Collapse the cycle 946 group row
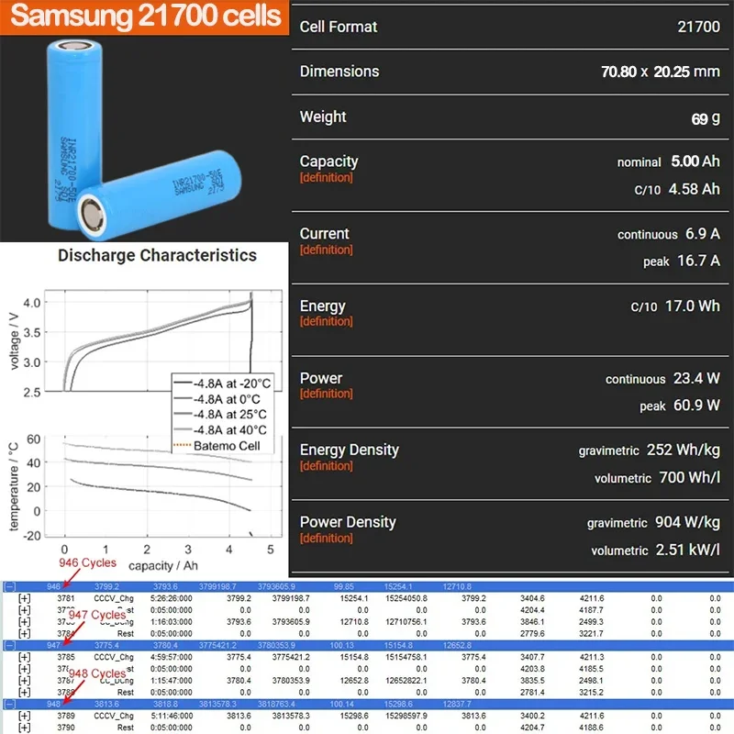 click(x=10, y=586)
